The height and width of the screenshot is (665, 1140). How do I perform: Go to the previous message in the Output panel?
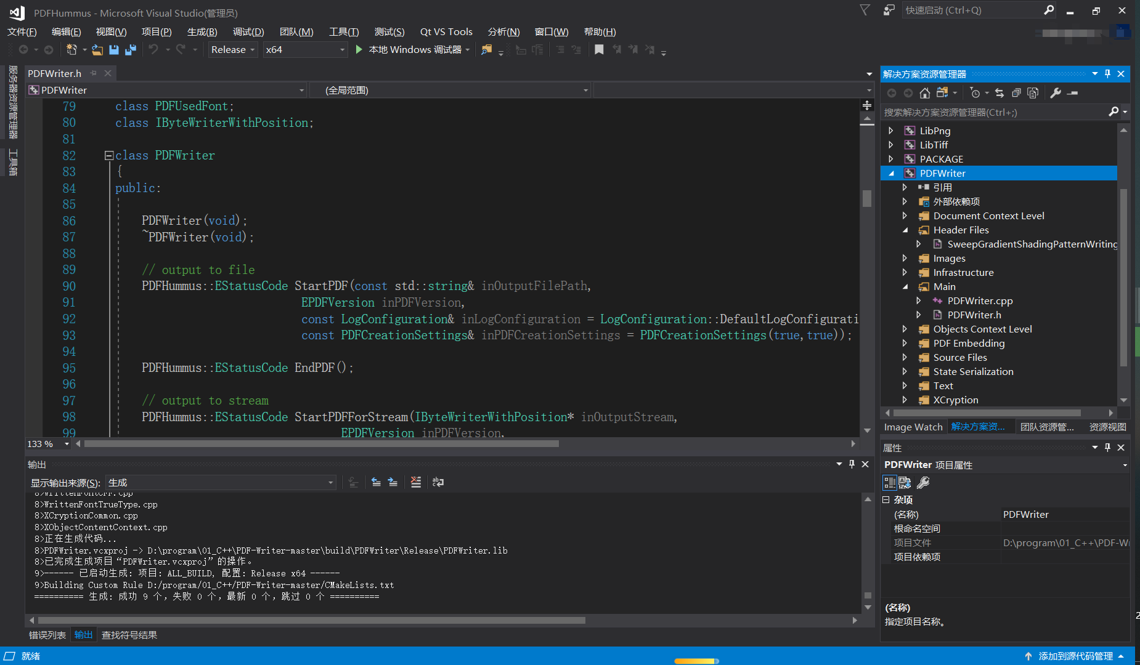coord(376,482)
